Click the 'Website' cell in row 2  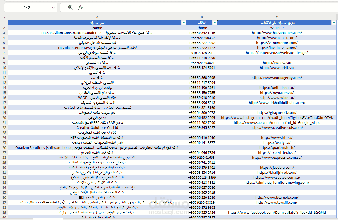[x=277, y=28]
